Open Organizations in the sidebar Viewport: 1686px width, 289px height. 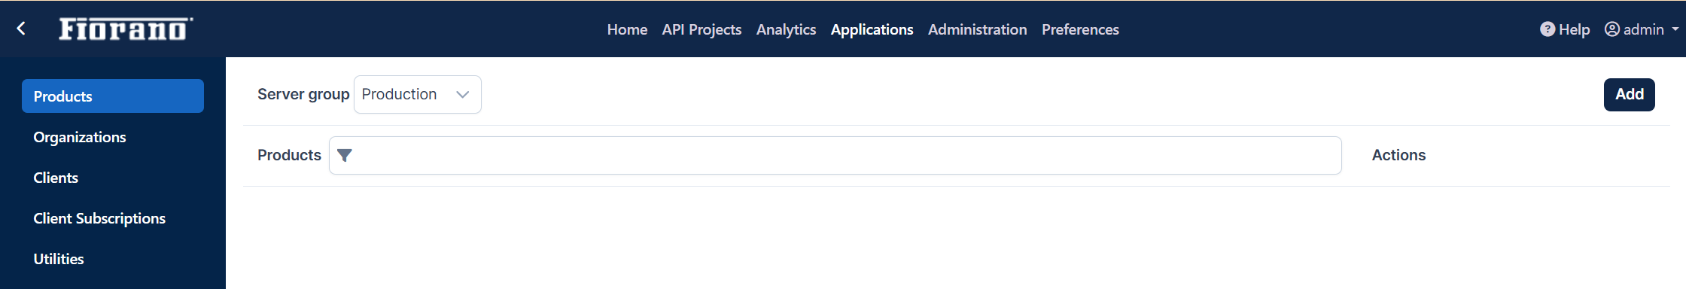click(x=80, y=137)
